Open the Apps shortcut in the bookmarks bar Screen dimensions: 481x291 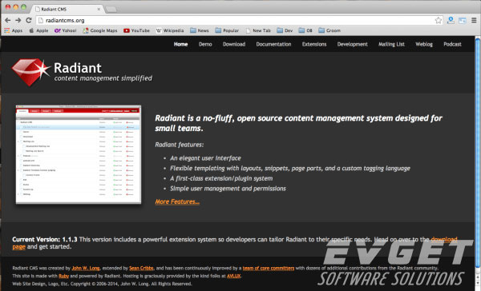(14, 30)
